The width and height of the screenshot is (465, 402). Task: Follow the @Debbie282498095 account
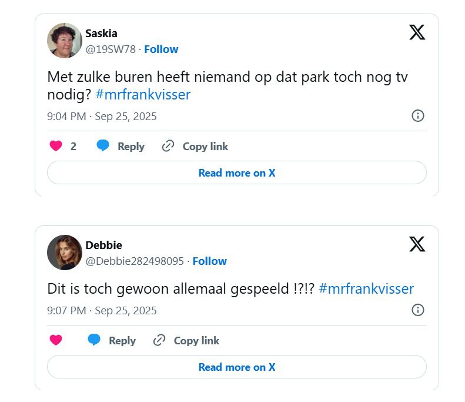(210, 261)
